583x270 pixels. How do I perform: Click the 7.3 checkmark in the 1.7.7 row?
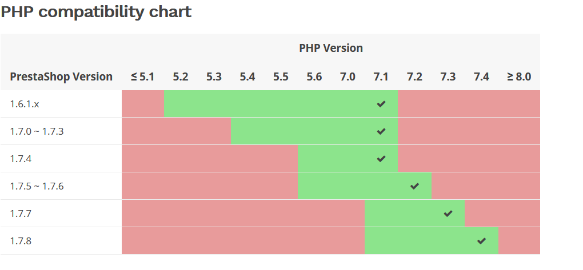(448, 213)
